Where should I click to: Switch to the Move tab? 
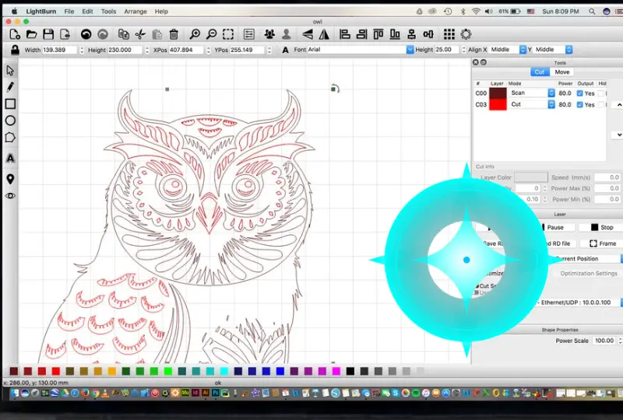click(x=561, y=72)
